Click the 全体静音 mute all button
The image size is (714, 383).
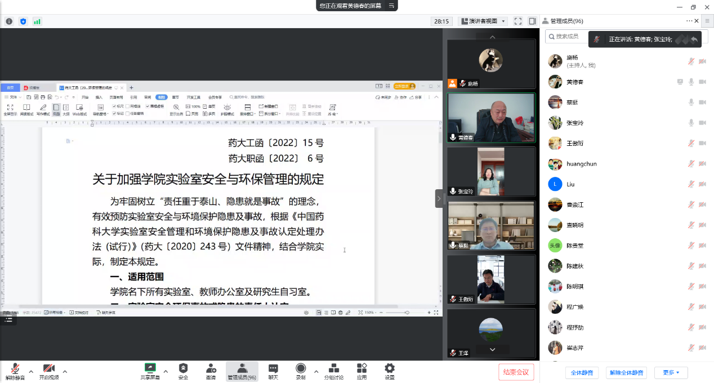click(582, 373)
